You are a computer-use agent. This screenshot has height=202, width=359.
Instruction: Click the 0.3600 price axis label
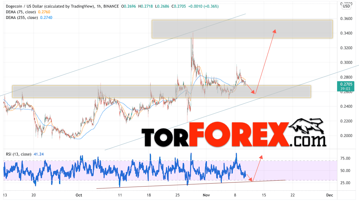pos(346,18)
